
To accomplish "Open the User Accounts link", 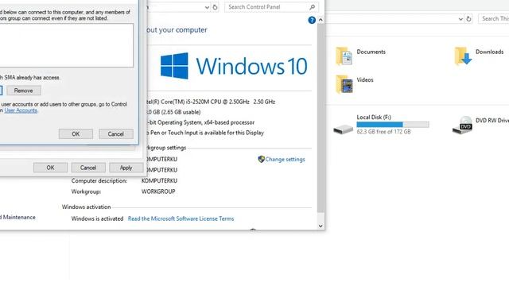I will 21,110.
